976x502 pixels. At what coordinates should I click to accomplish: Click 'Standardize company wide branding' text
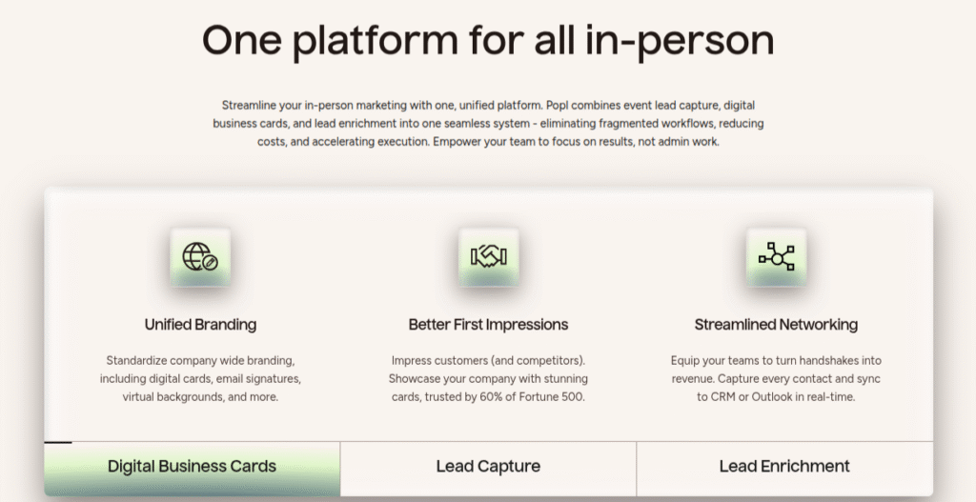pyautogui.click(x=200, y=360)
